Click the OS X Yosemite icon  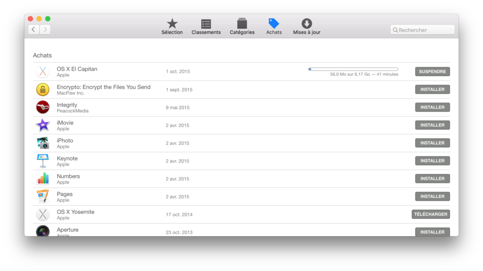(43, 214)
